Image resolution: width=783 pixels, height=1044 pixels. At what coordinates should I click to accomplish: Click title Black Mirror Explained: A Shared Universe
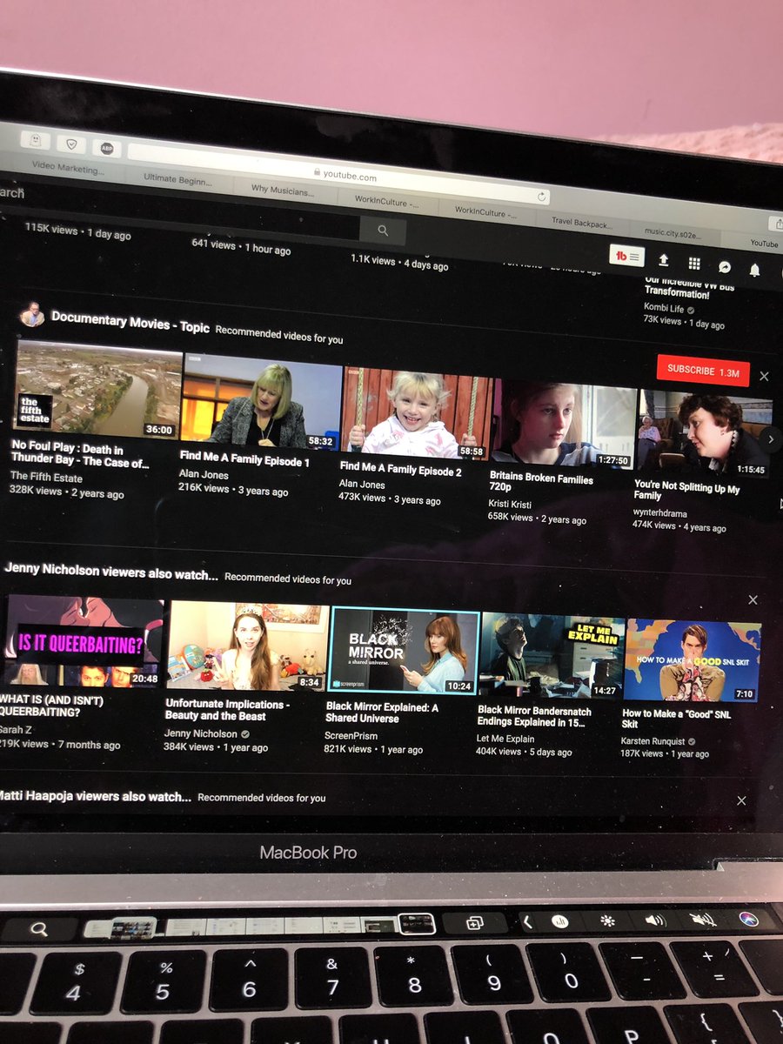[x=382, y=712]
